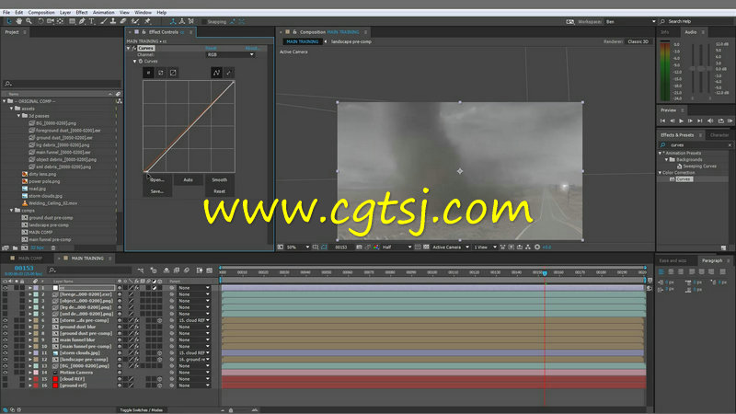Click the Play button in Preview panel
The height and width of the screenshot is (414, 736).
point(681,121)
